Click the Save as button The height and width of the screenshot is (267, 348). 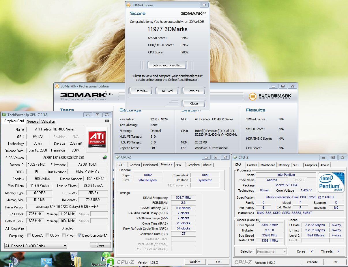194,91
